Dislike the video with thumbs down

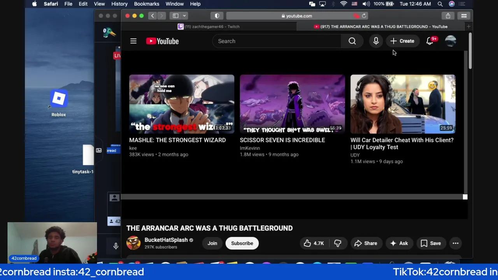click(x=338, y=243)
